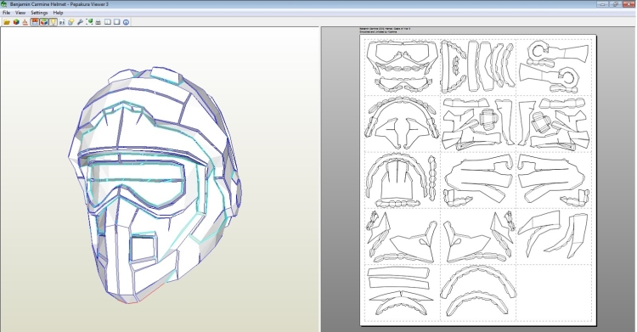
Task: Restore down the Pepakura Viewer window
Action: 616,4
